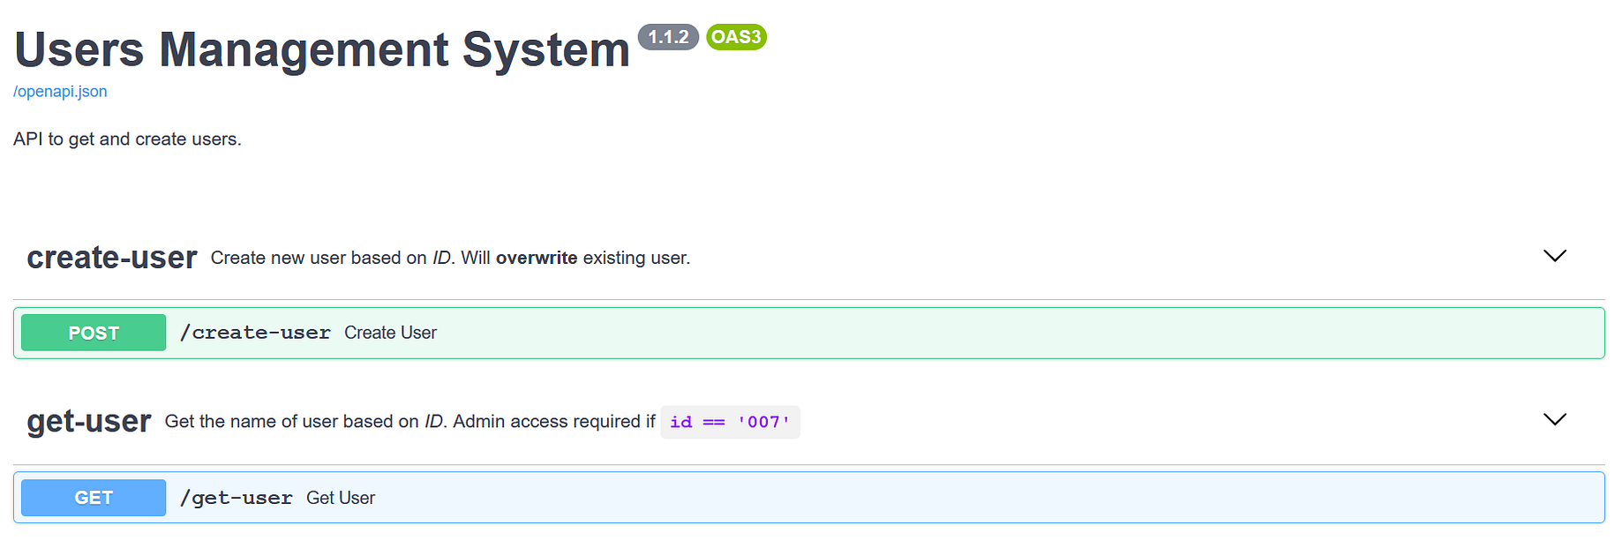
Task: Click the /create-user endpoint path
Action: click(255, 333)
